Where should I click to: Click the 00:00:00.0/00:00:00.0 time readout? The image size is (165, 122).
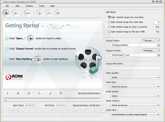89,93
